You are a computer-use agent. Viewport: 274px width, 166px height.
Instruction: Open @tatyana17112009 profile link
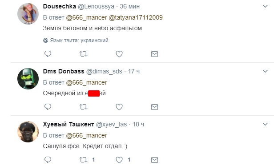coord(136,17)
